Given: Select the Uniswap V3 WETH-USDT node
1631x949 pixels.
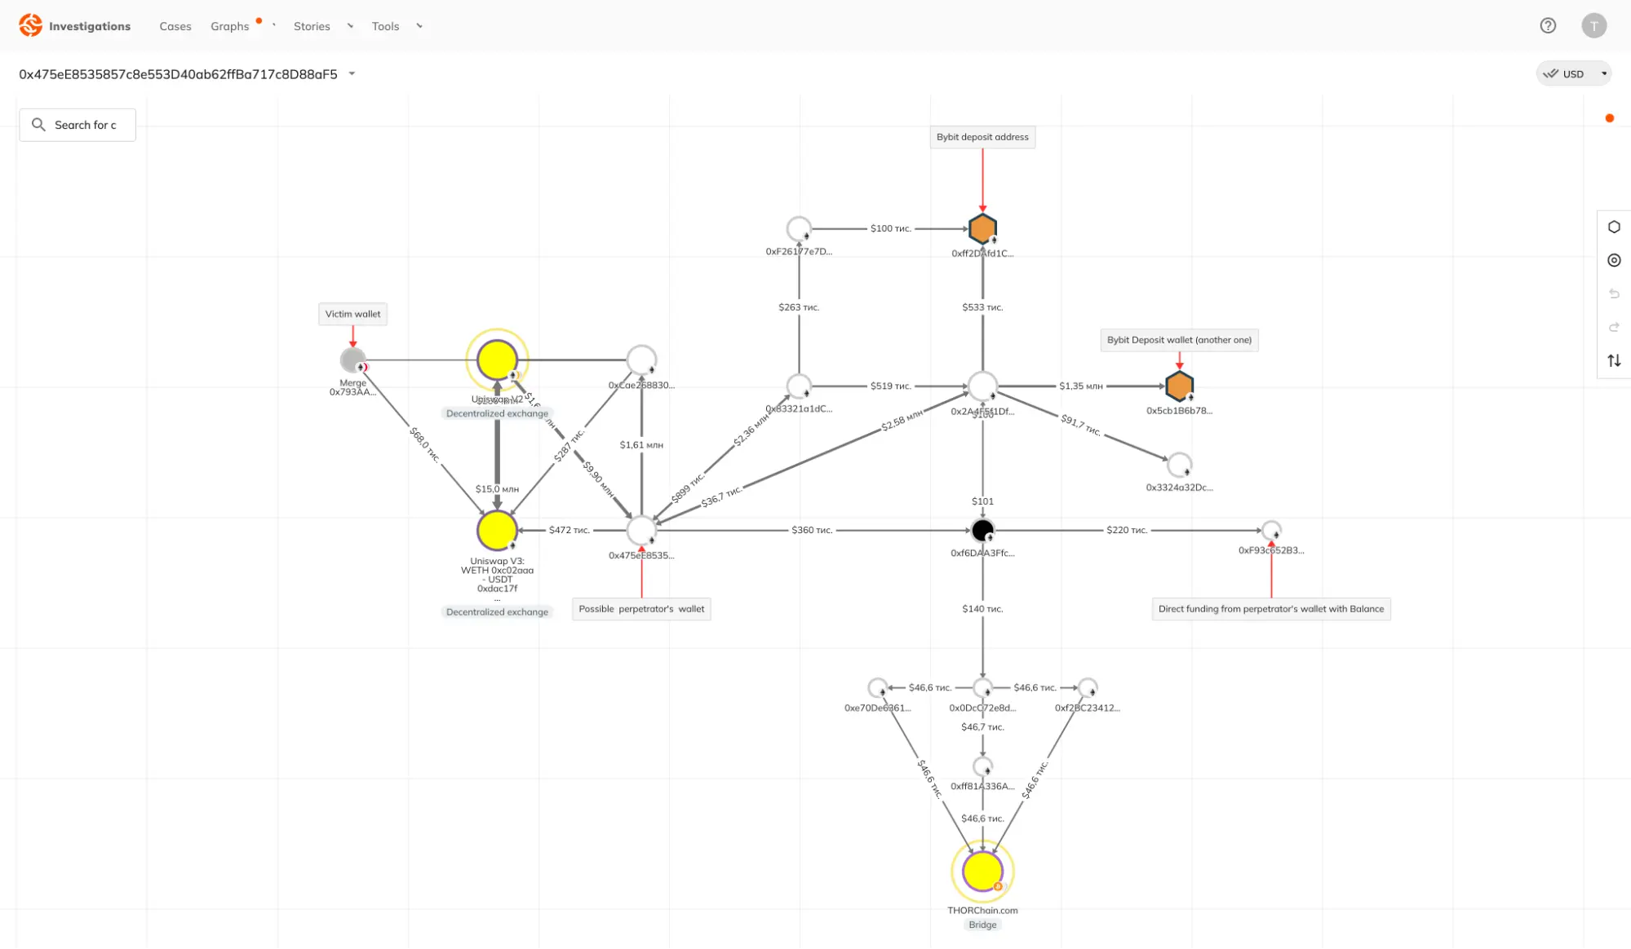Looking at the screenshot, I should pos(497,531).
